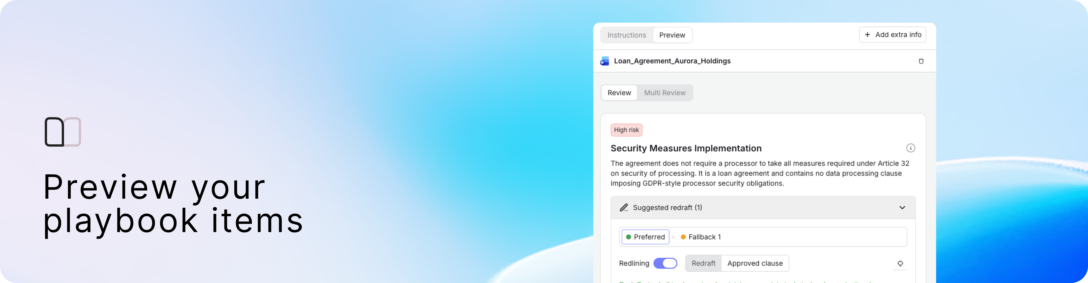The height and width of the screenshot is (283, 1088).
Task: Choose the Fallback 1 option
Action: pyautogui.click(x=701, y=237)
